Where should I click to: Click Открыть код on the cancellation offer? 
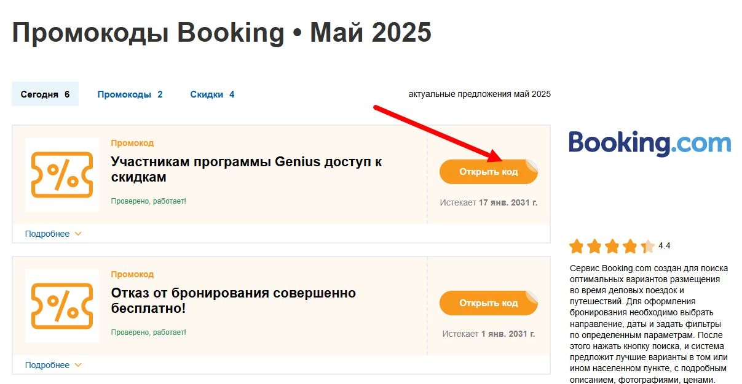[488, 302]
